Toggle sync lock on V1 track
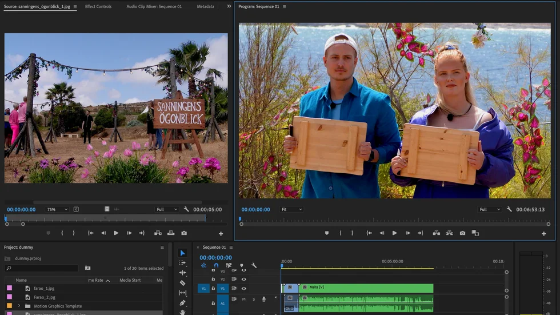 (234, 288)
